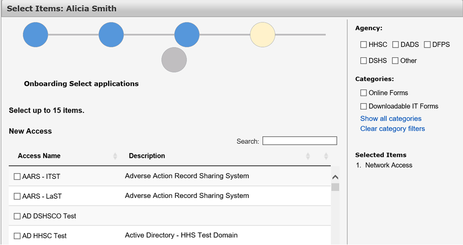This screenshot has width=463, height=245.
Task: Check the Downloadable IT Forms category
Action: (363, 106)
